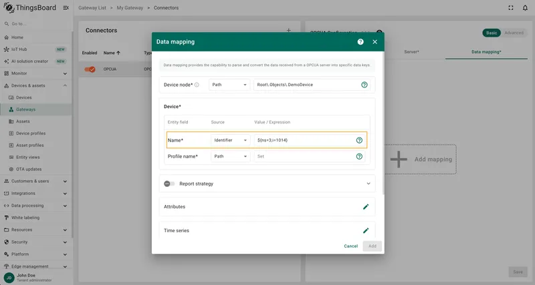This screenshot has height=285, width=535.
Task: Click info icon next to Device node label
Action: [197, 85]
